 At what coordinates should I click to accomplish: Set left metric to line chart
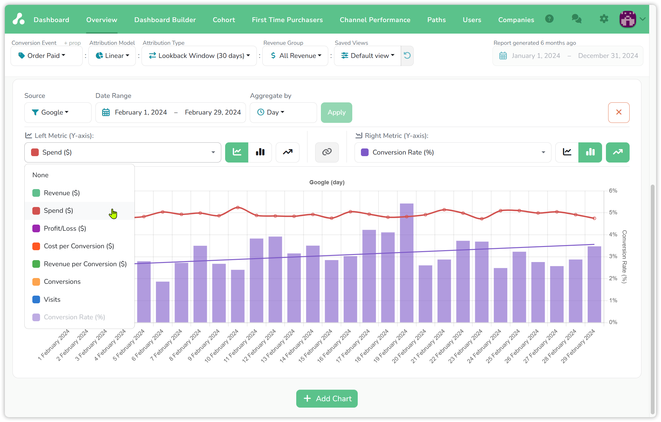(237, 152)
